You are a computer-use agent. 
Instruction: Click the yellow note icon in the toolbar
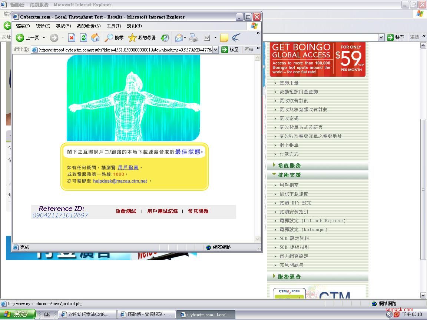(x=224, y=38)
